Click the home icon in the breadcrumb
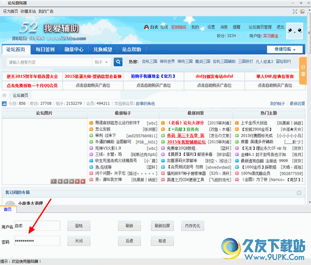Viewport: 311px width, 265px height. point(4,96)
